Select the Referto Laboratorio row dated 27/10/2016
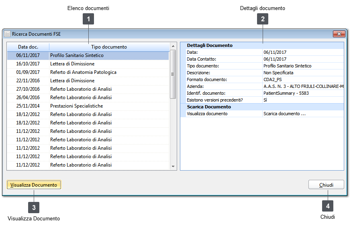This screenshot has height=228, width=351. 88,89
